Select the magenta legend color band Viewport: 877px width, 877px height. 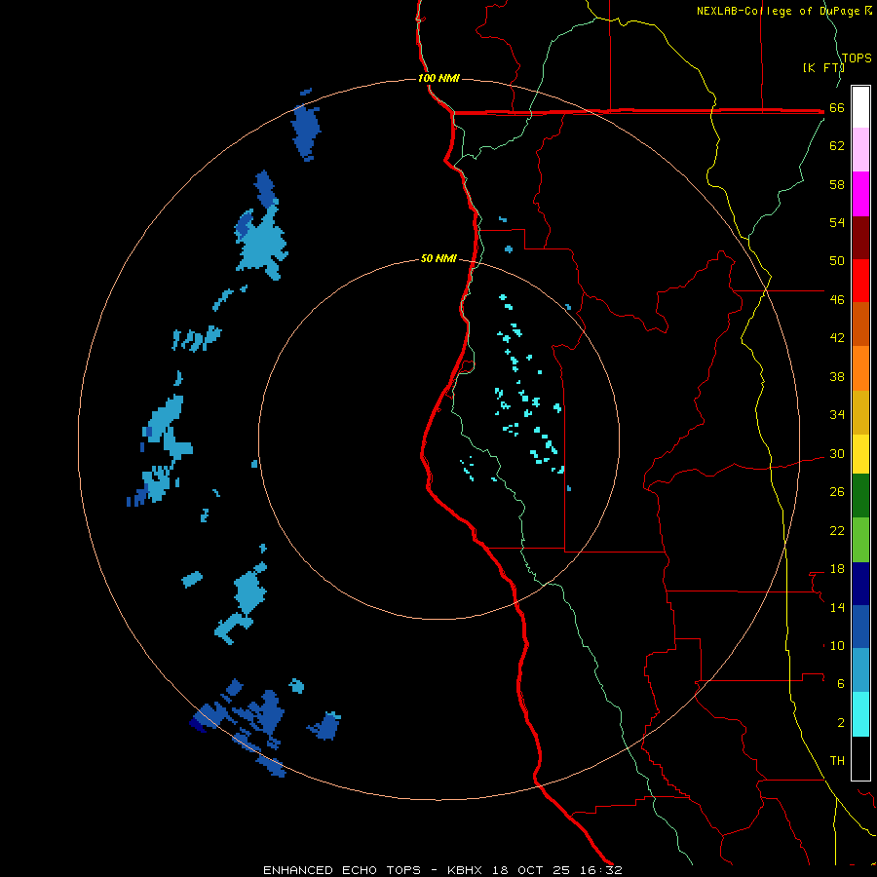[860, 194]
